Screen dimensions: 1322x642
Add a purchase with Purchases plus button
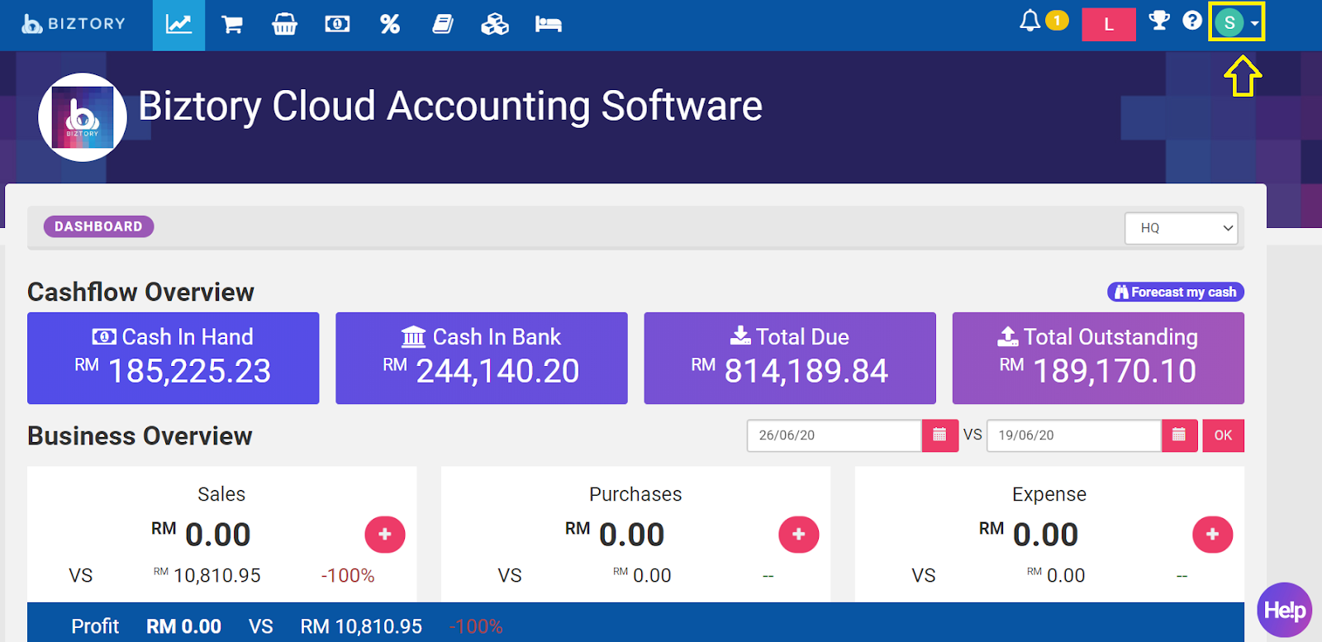[x=799, y=535]
